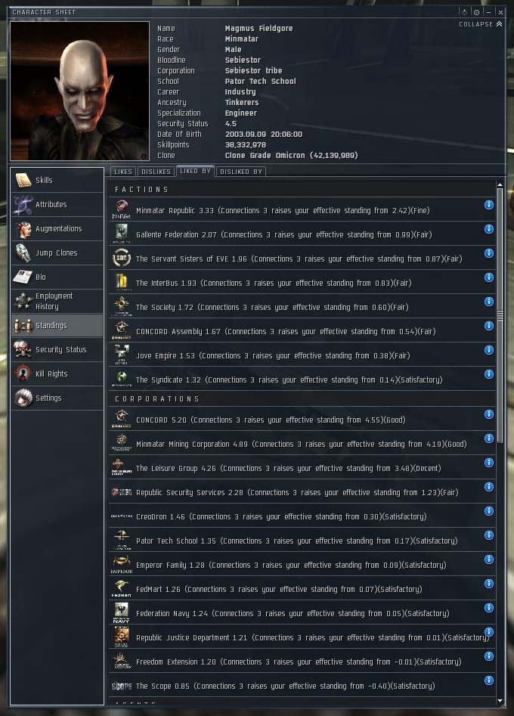Open the Dislikes tab

click(156, 172)
